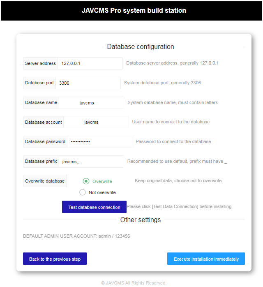Select the Overwrite radio option
263x287 pixels.
86,181
